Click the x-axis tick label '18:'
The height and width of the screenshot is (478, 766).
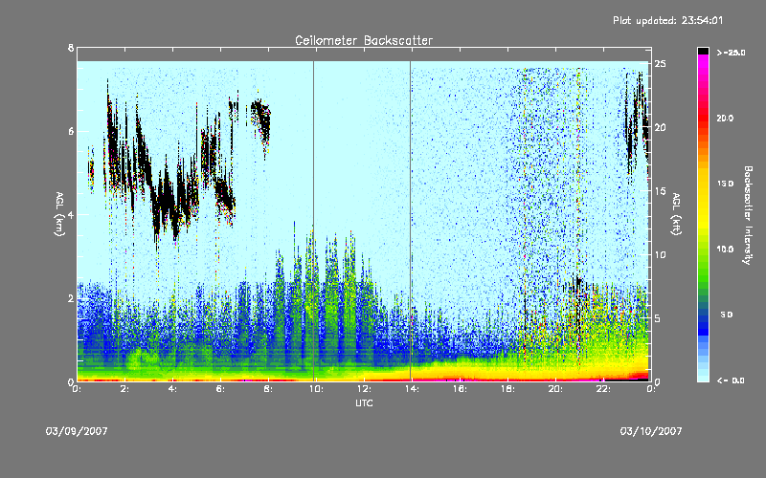(x=507, y=389)
